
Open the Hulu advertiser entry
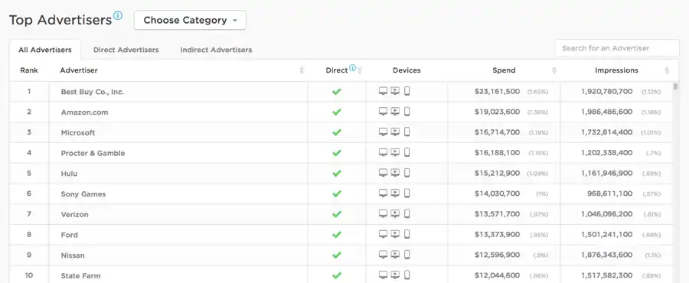click(69, 174)
